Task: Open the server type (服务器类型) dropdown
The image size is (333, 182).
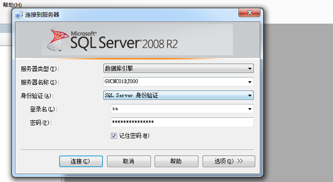Action: (x=178, y=68)
